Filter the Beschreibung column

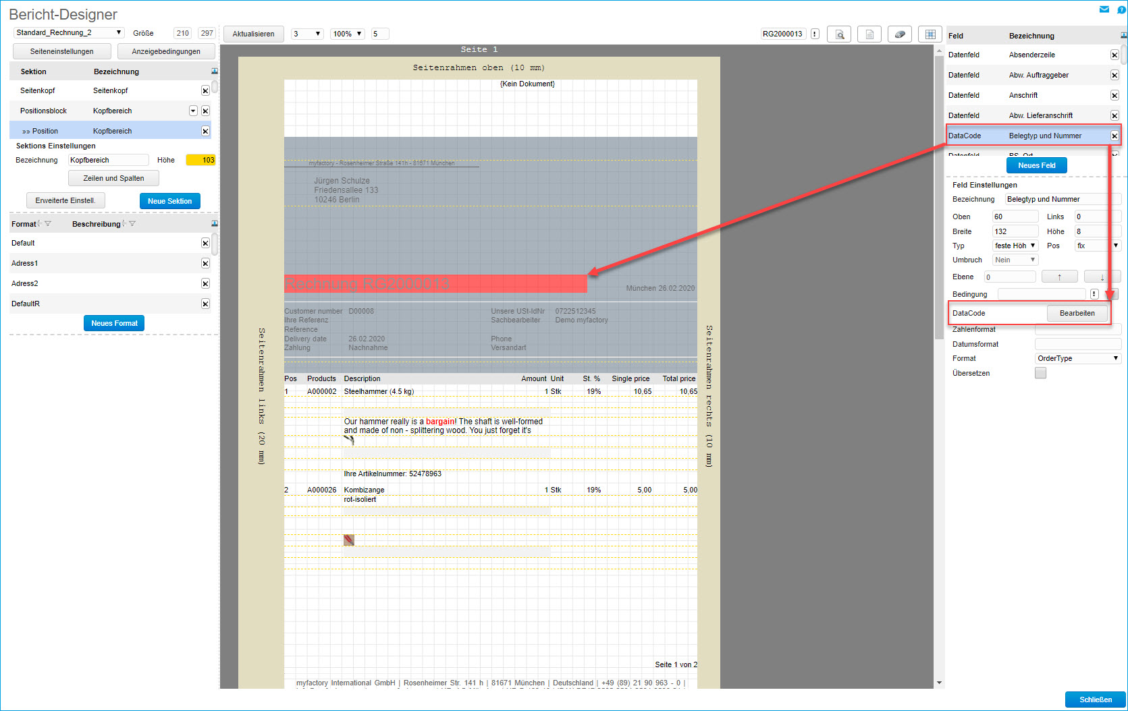(x=132, y=224)
